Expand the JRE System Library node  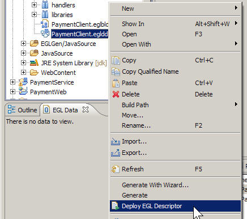[x=23, y=63]
